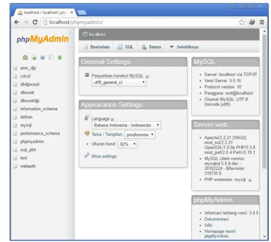Image resolution: width=271 pixels, height=242 pixels.
Task: Switch to the SQL tab
Action: coord(125,47)
